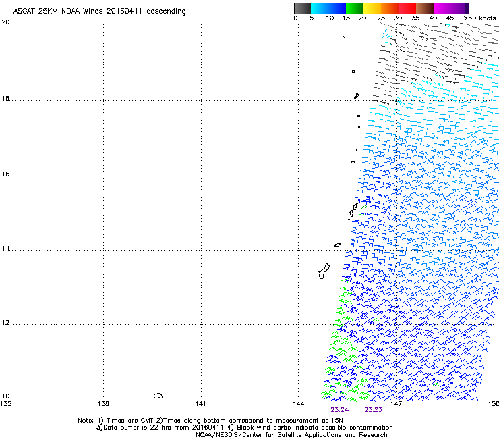Screen dimensions: 499x439
Task: Click the latitude label "10"
Action: 5,396
